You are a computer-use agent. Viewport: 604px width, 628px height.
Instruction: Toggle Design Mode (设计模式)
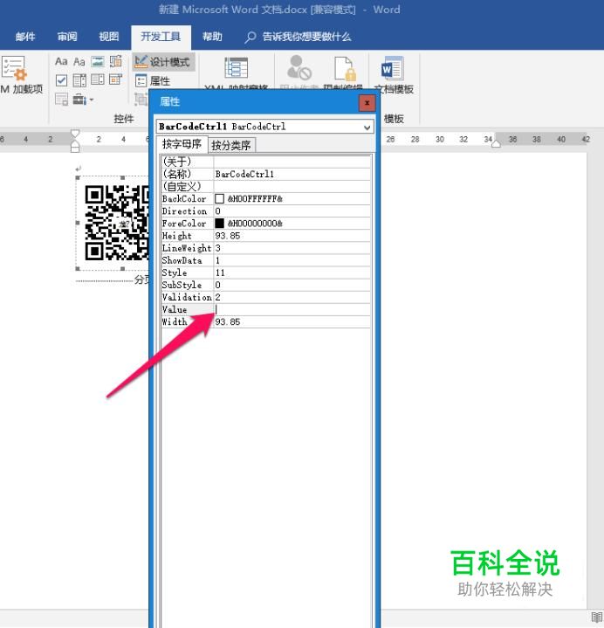162,62
